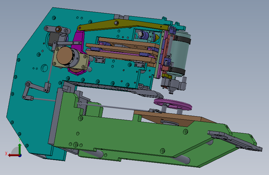Select the gray bell-crank linkage on left
The height and width of the screenshot is (175, 269).
point(35,90)
